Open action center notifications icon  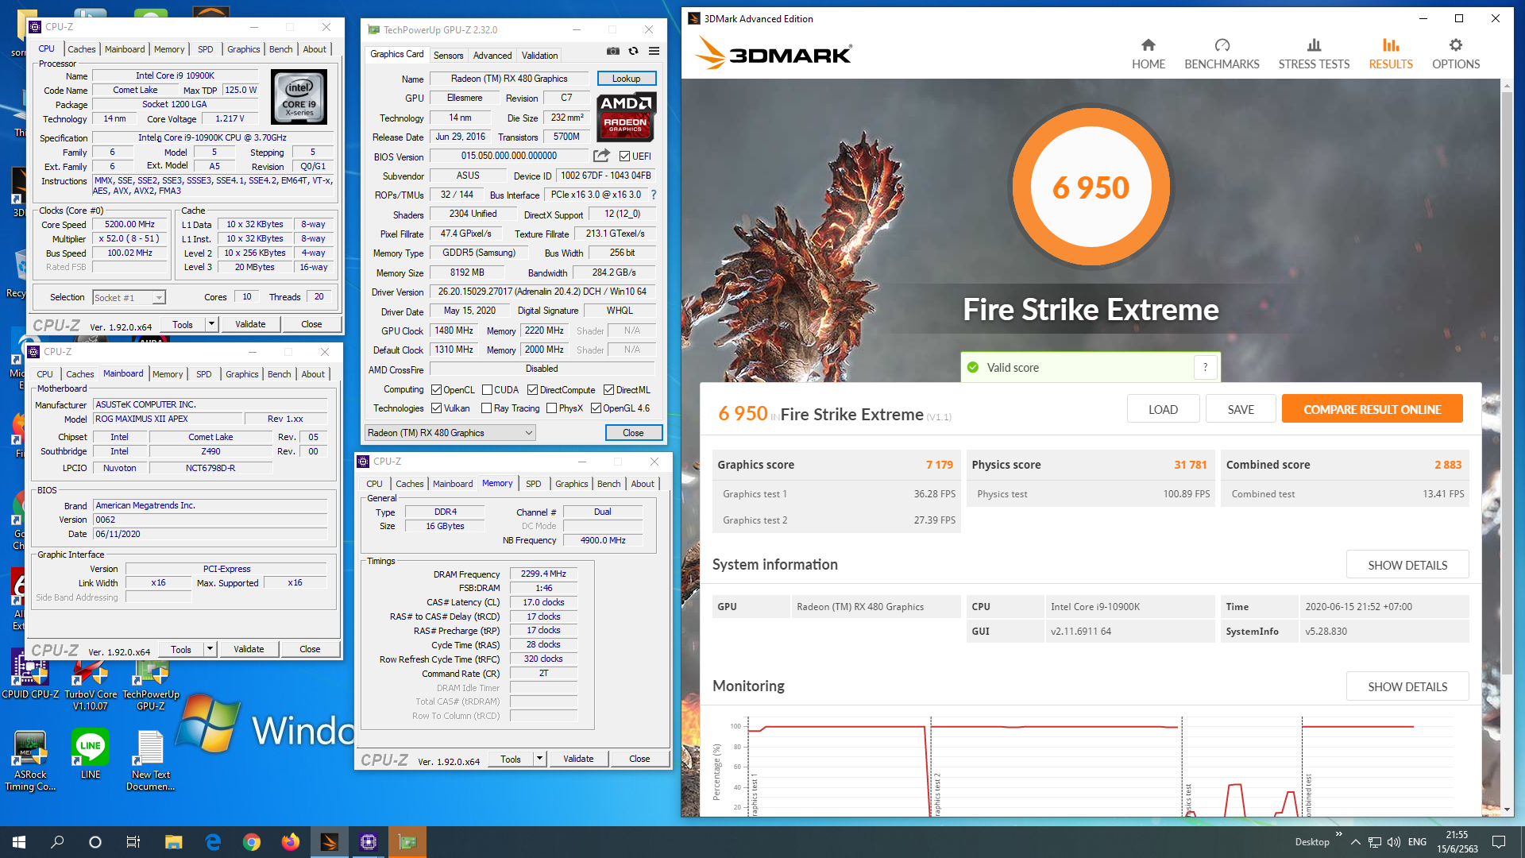[x=1499, y=842]
